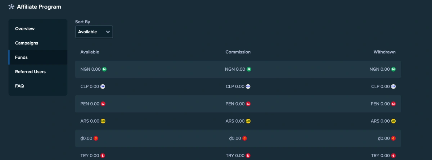Click the CLP icon in Commission column

pos(248,86)
